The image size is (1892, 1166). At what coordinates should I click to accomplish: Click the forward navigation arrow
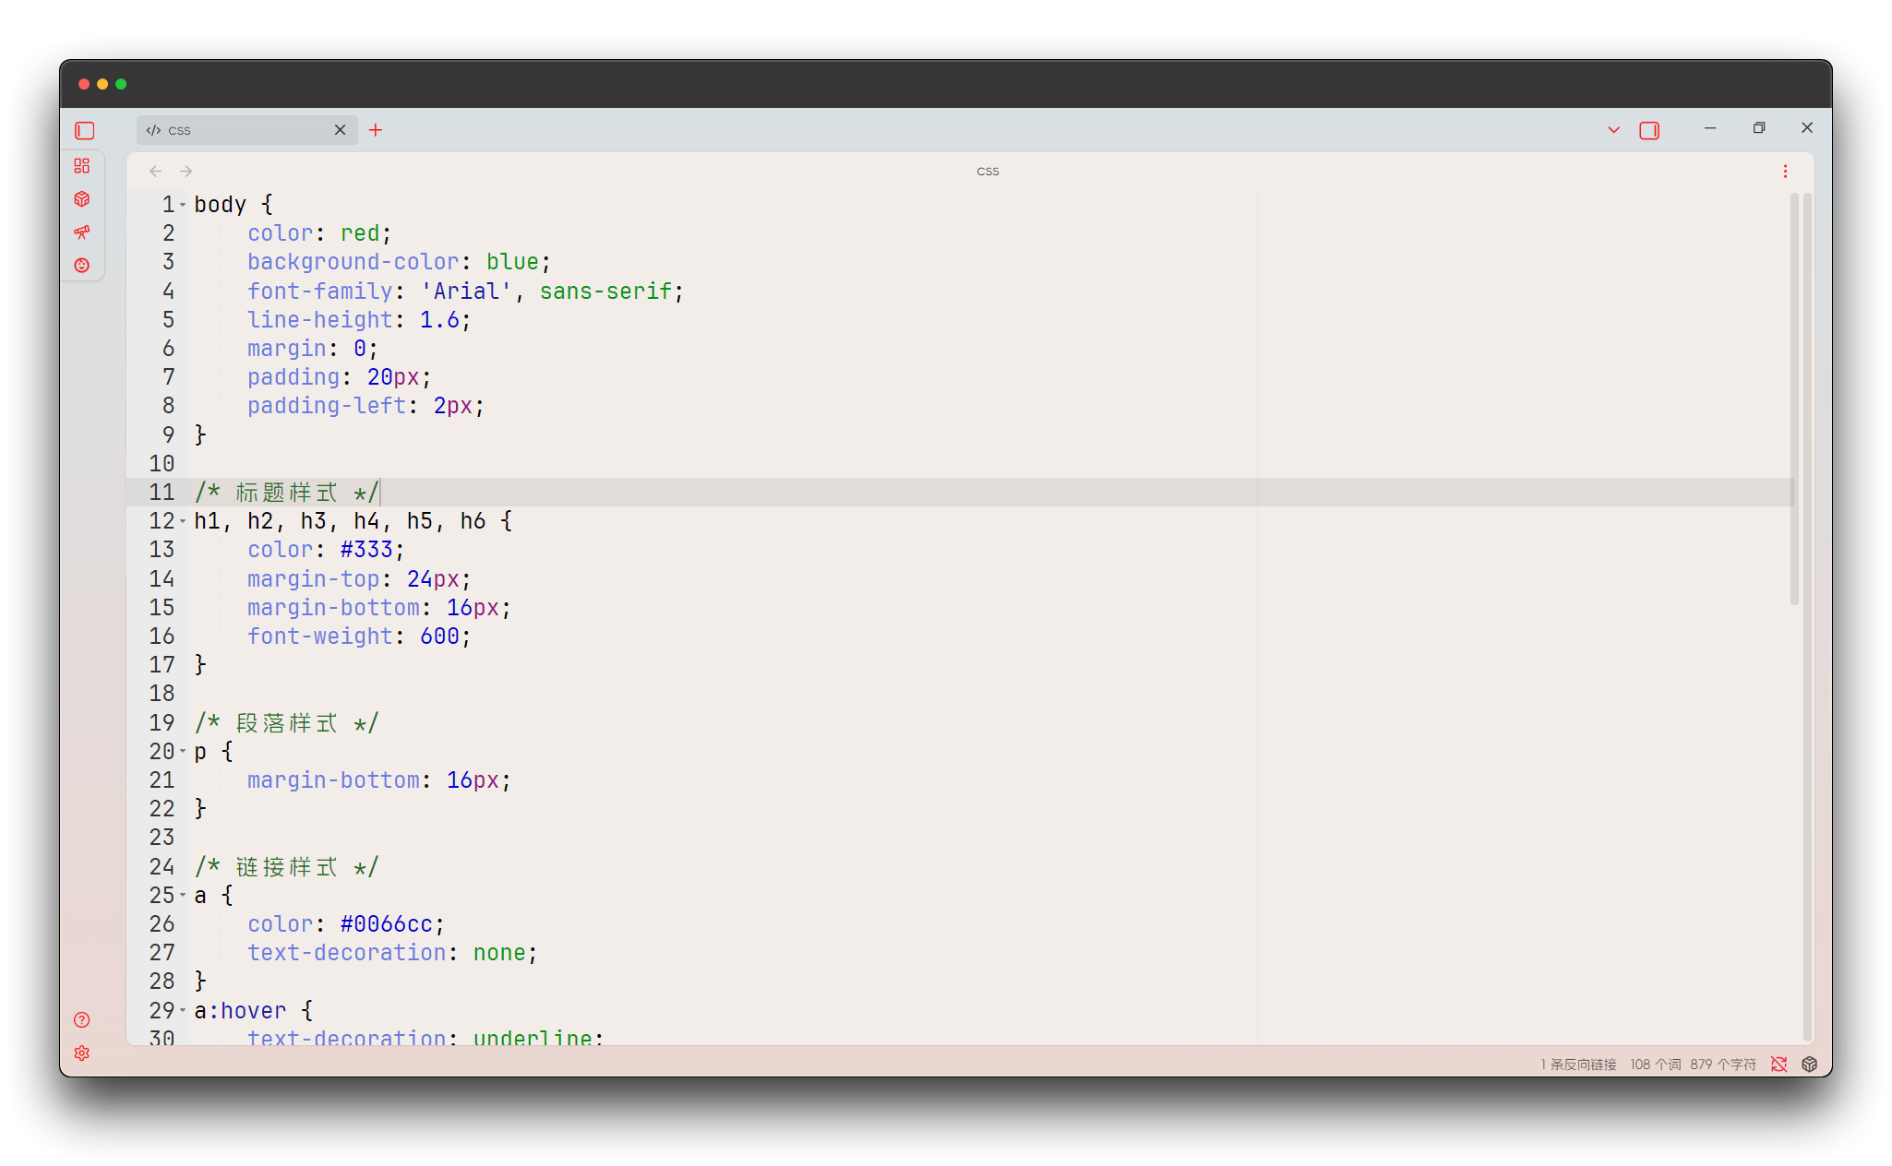tap(186, 171)
